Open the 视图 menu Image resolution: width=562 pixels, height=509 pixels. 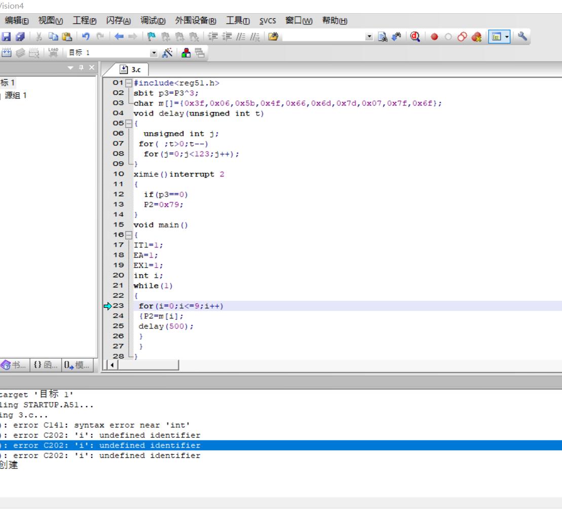pos(51,20)
